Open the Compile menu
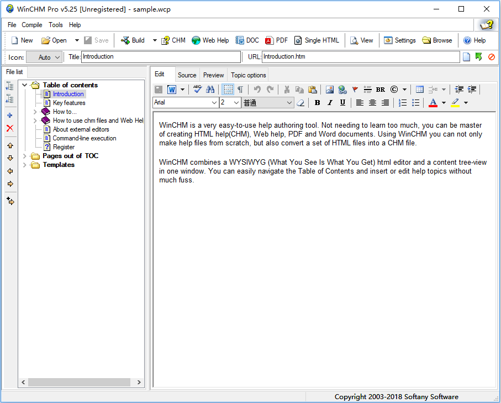The width and height of the screenshot is (501, 403). tap(32, 25)
